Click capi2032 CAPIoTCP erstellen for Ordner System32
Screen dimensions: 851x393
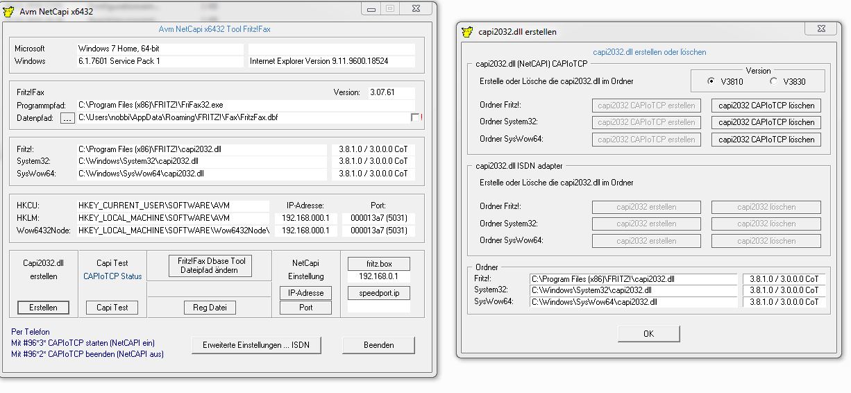click(x=646, y=122)
